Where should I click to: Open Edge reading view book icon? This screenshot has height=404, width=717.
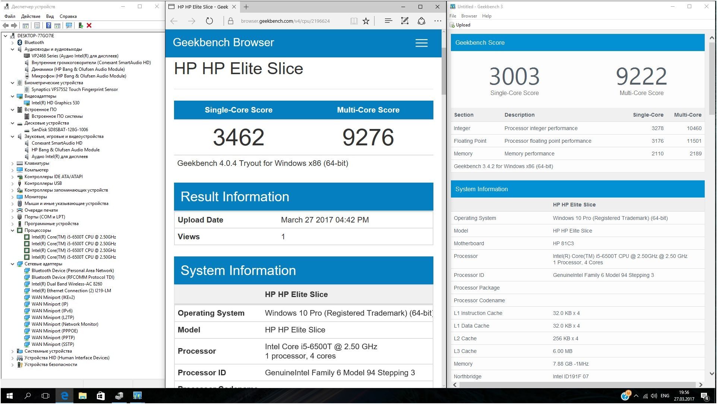point(354,21)
